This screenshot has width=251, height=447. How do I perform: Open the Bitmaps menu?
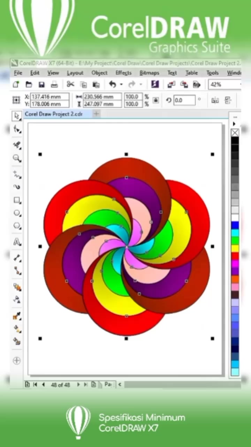[149, 73]
